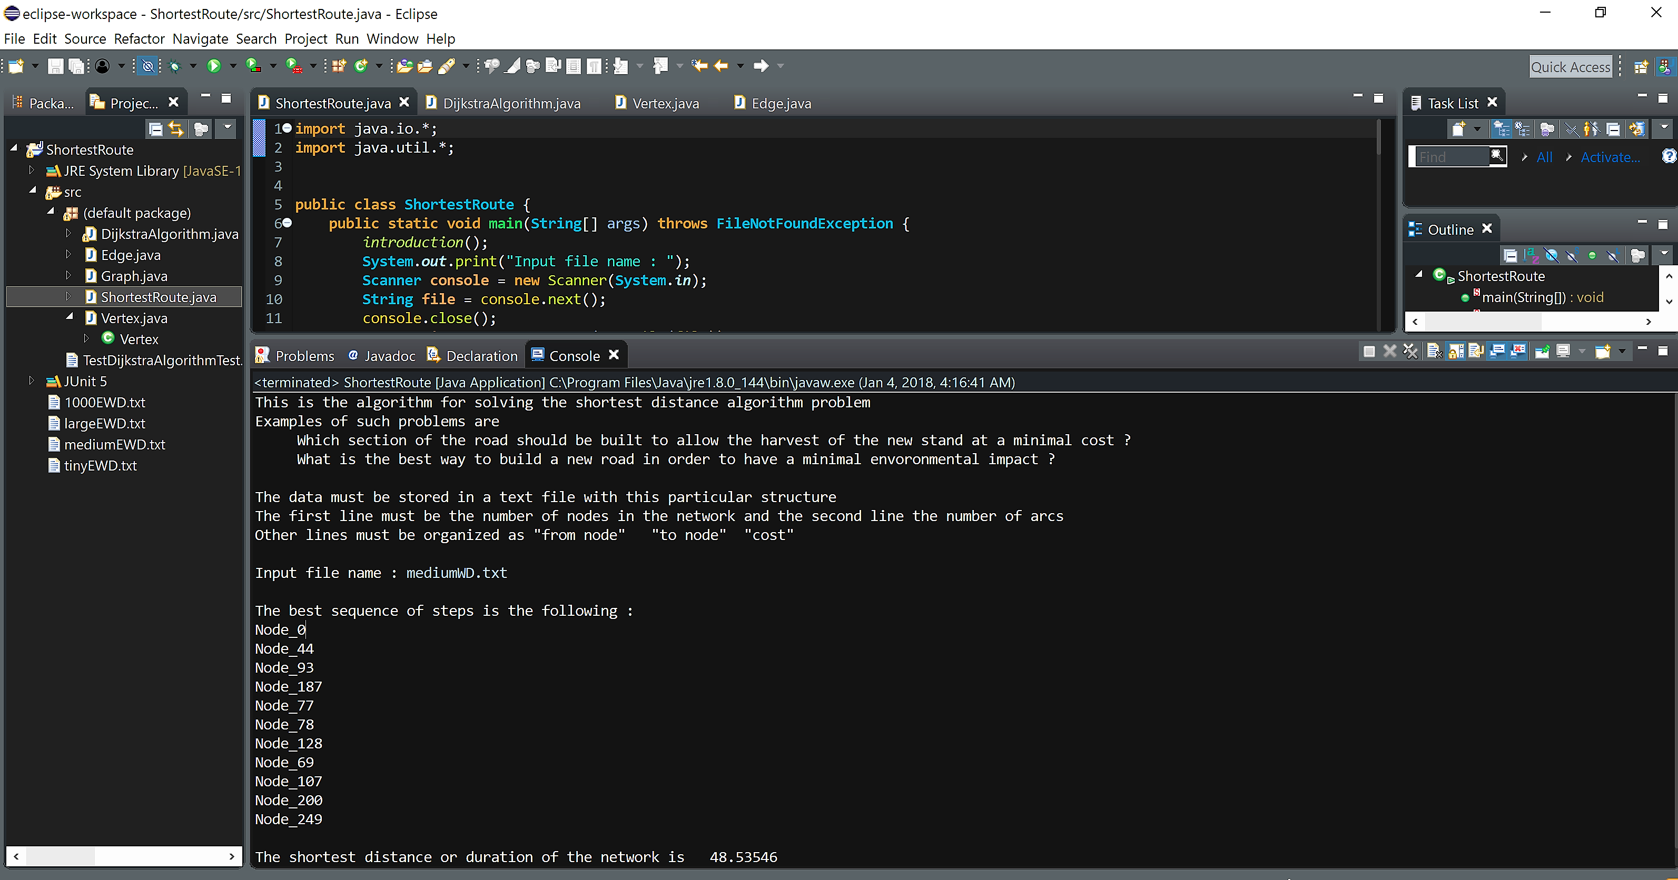1678x880 pixels.
Task: Click the green Run button in toolbar
Action: coord(214,66)
